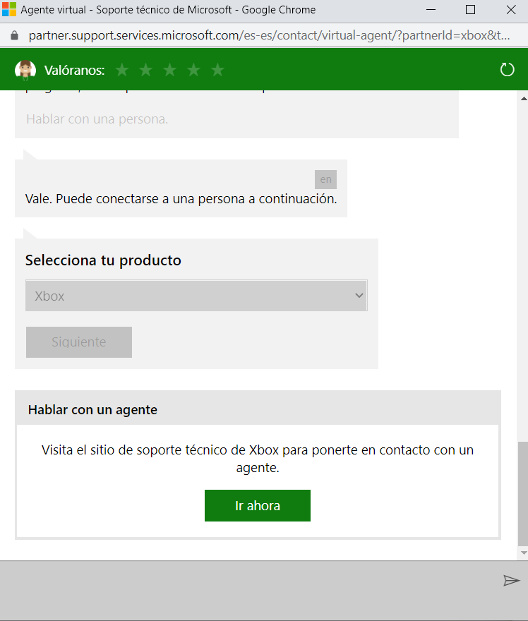Toggle the 'en' language translation badge

(x=325, y=179)
